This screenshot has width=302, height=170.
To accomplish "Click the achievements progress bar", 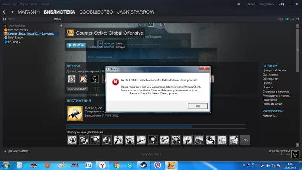I will tap(156, 127).
